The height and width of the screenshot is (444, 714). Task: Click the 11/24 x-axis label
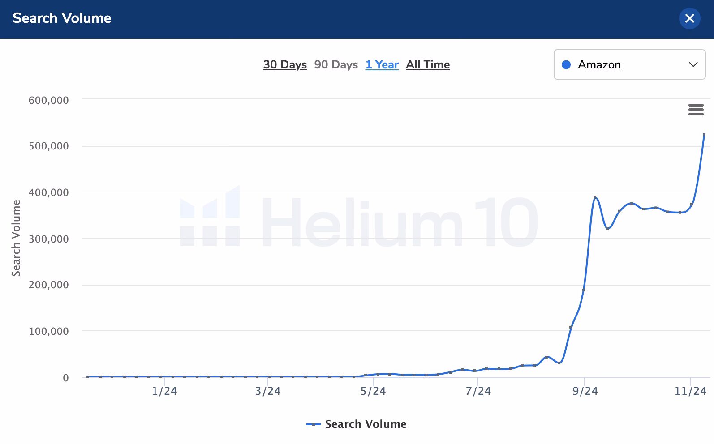(690, 391)
